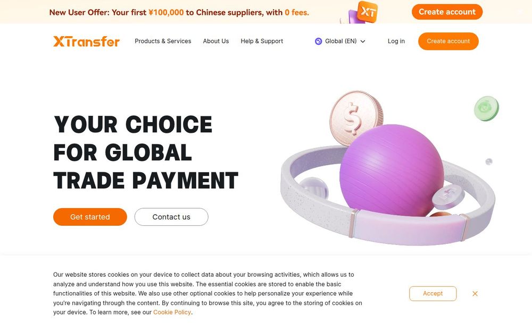
Task: Open the About Us menu
Action: click(216, 41)
